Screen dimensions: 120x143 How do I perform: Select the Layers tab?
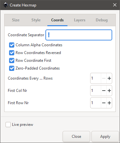80,20
